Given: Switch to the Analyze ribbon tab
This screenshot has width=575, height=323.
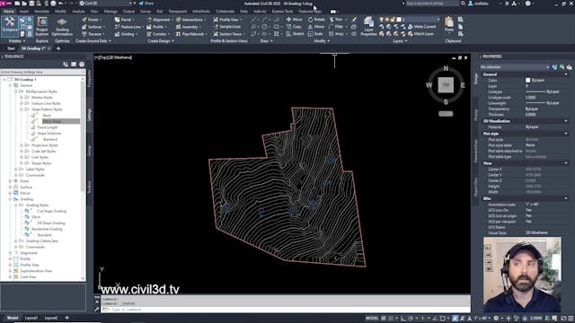Looking at the screenshot, I should (x=78, y=12).
